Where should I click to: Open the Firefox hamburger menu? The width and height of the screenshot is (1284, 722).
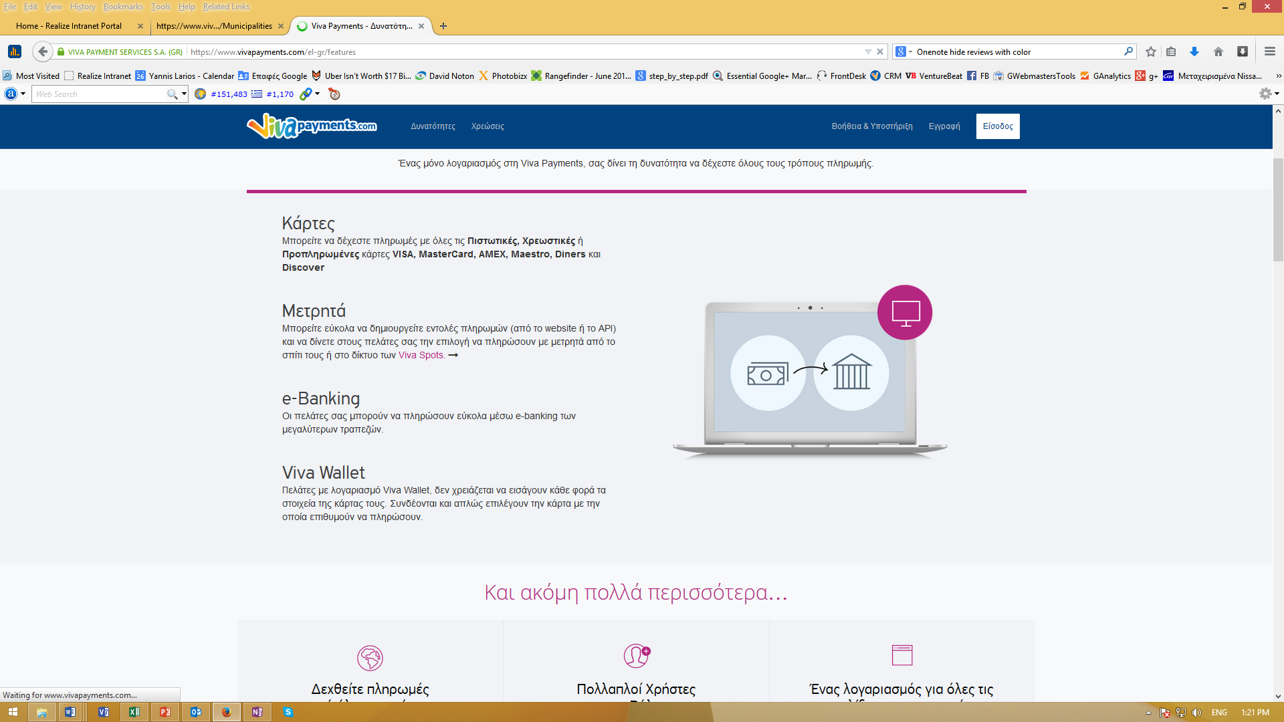1270,51
